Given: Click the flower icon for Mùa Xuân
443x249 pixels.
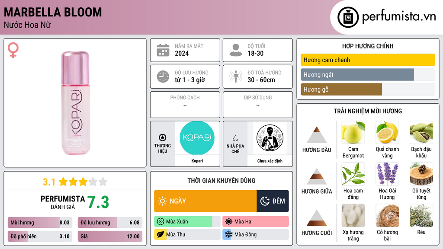Looking at the screenshot, I should 161,222.
